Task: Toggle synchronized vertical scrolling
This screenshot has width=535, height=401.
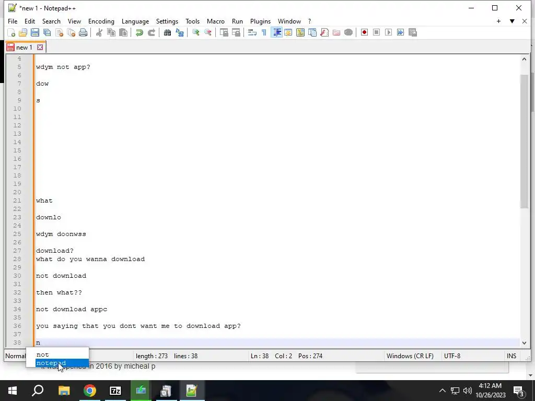Action: pyautogui.click(x=224, y=32)
